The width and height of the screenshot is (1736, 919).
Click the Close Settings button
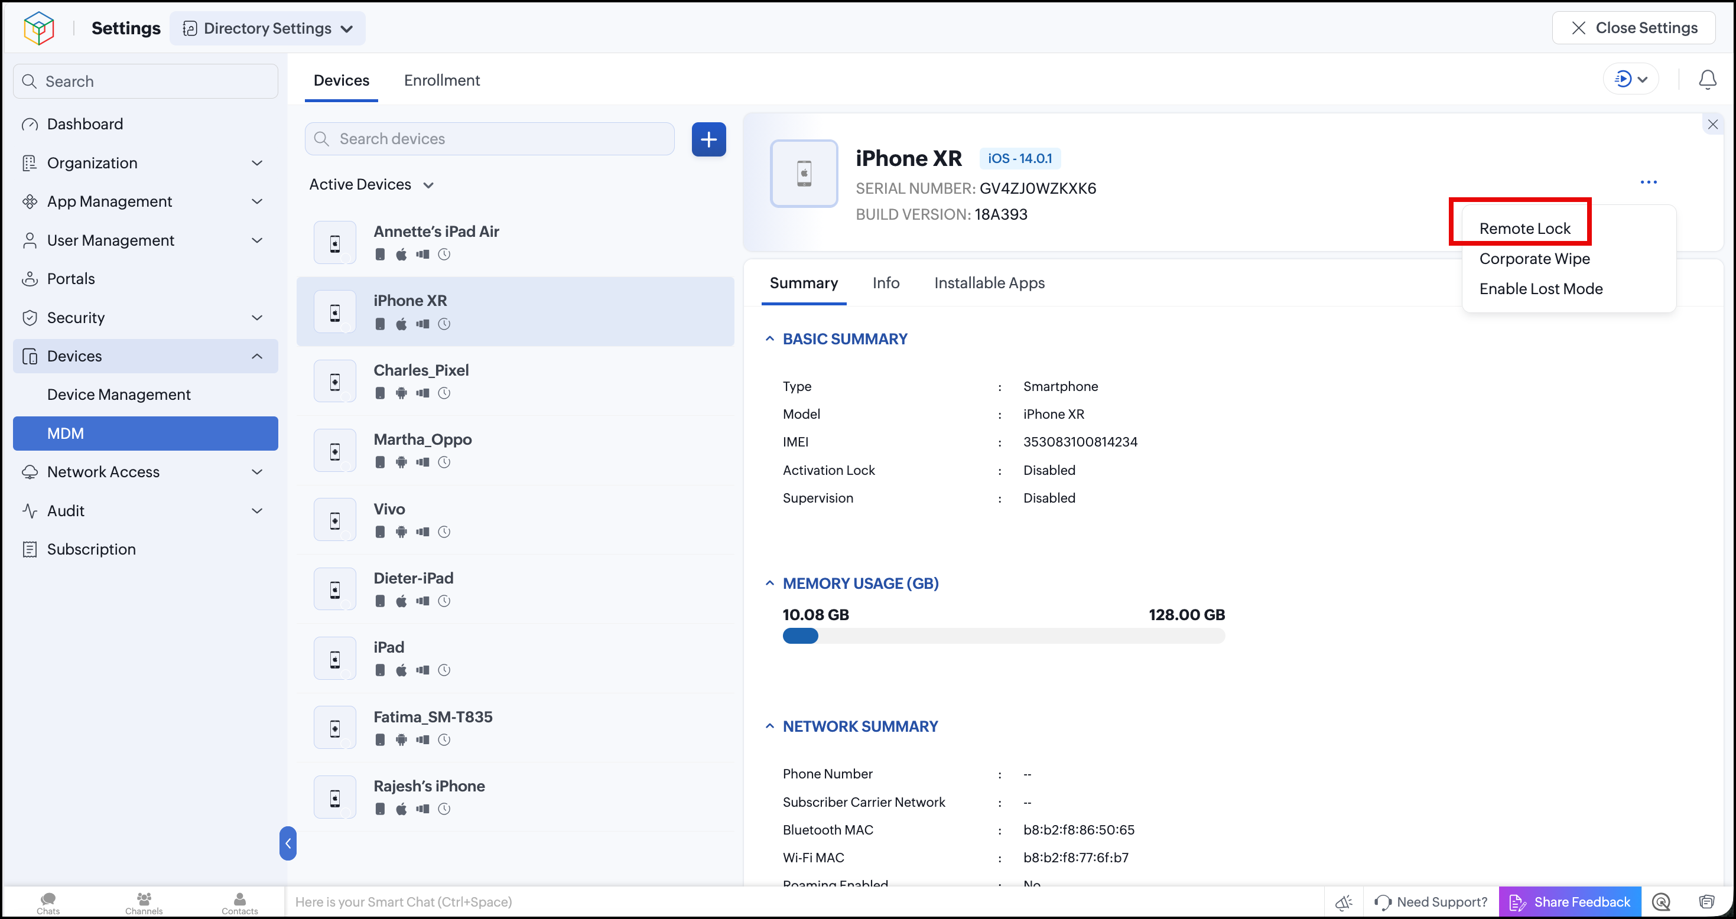[x=1634, y=28]
